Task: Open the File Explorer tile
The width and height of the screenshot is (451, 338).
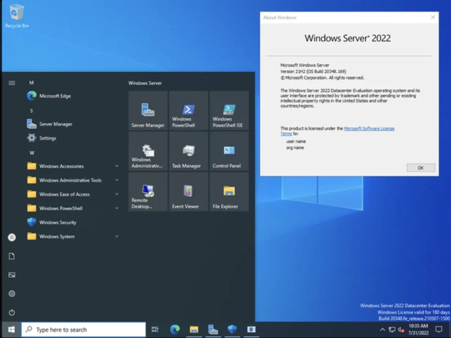Action: [x=229, y=192]
